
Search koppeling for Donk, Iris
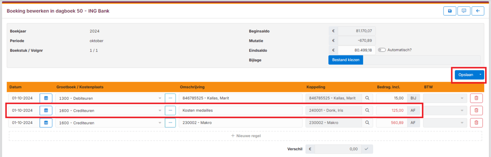tap(367, 110)
